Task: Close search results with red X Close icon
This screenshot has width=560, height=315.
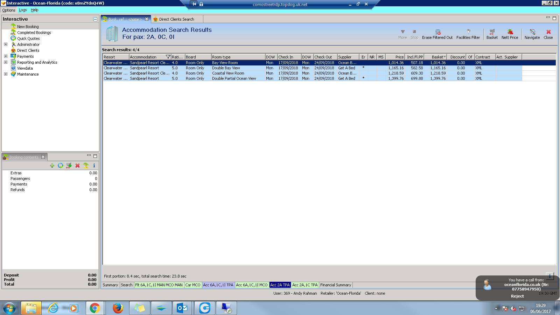Action: [x=548, y=32]
